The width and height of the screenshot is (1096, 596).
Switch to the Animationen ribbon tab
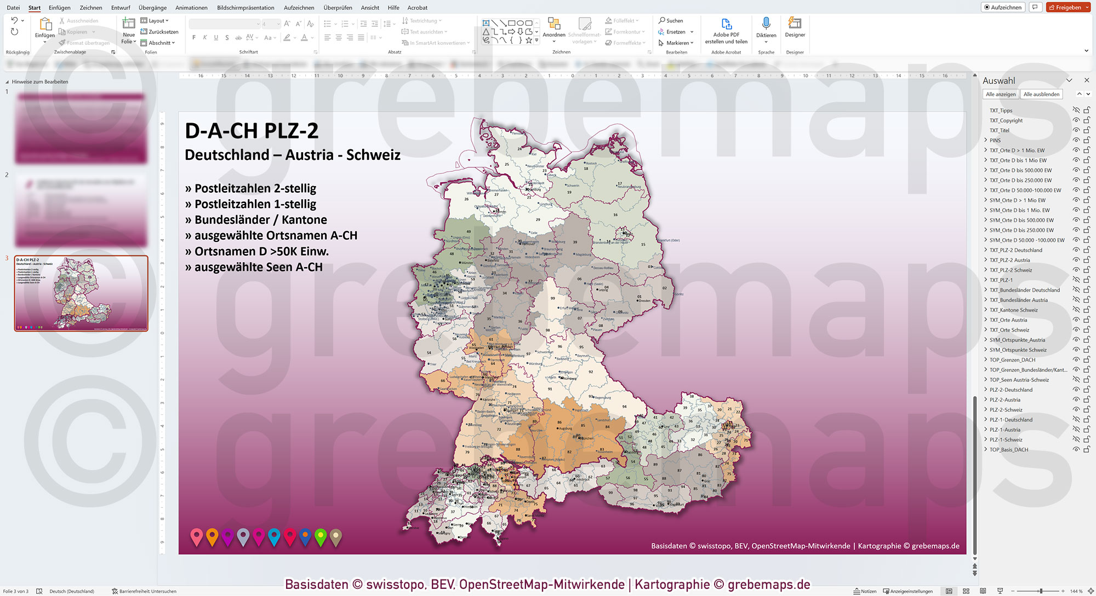tap(191, 8)
